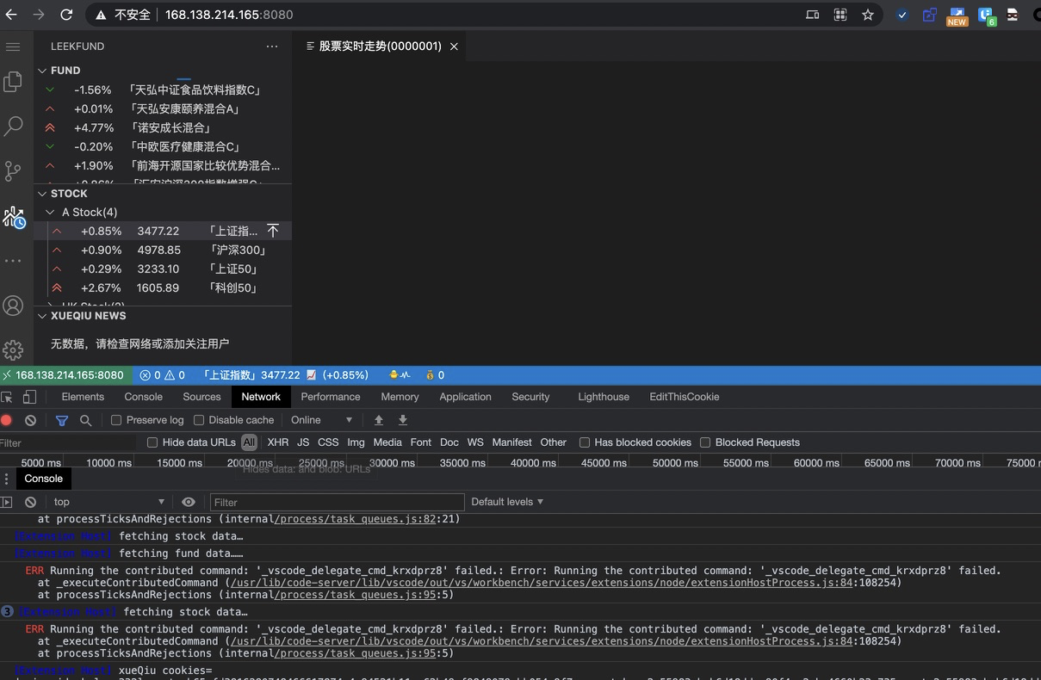Open the Search view in activity bar

13,126
